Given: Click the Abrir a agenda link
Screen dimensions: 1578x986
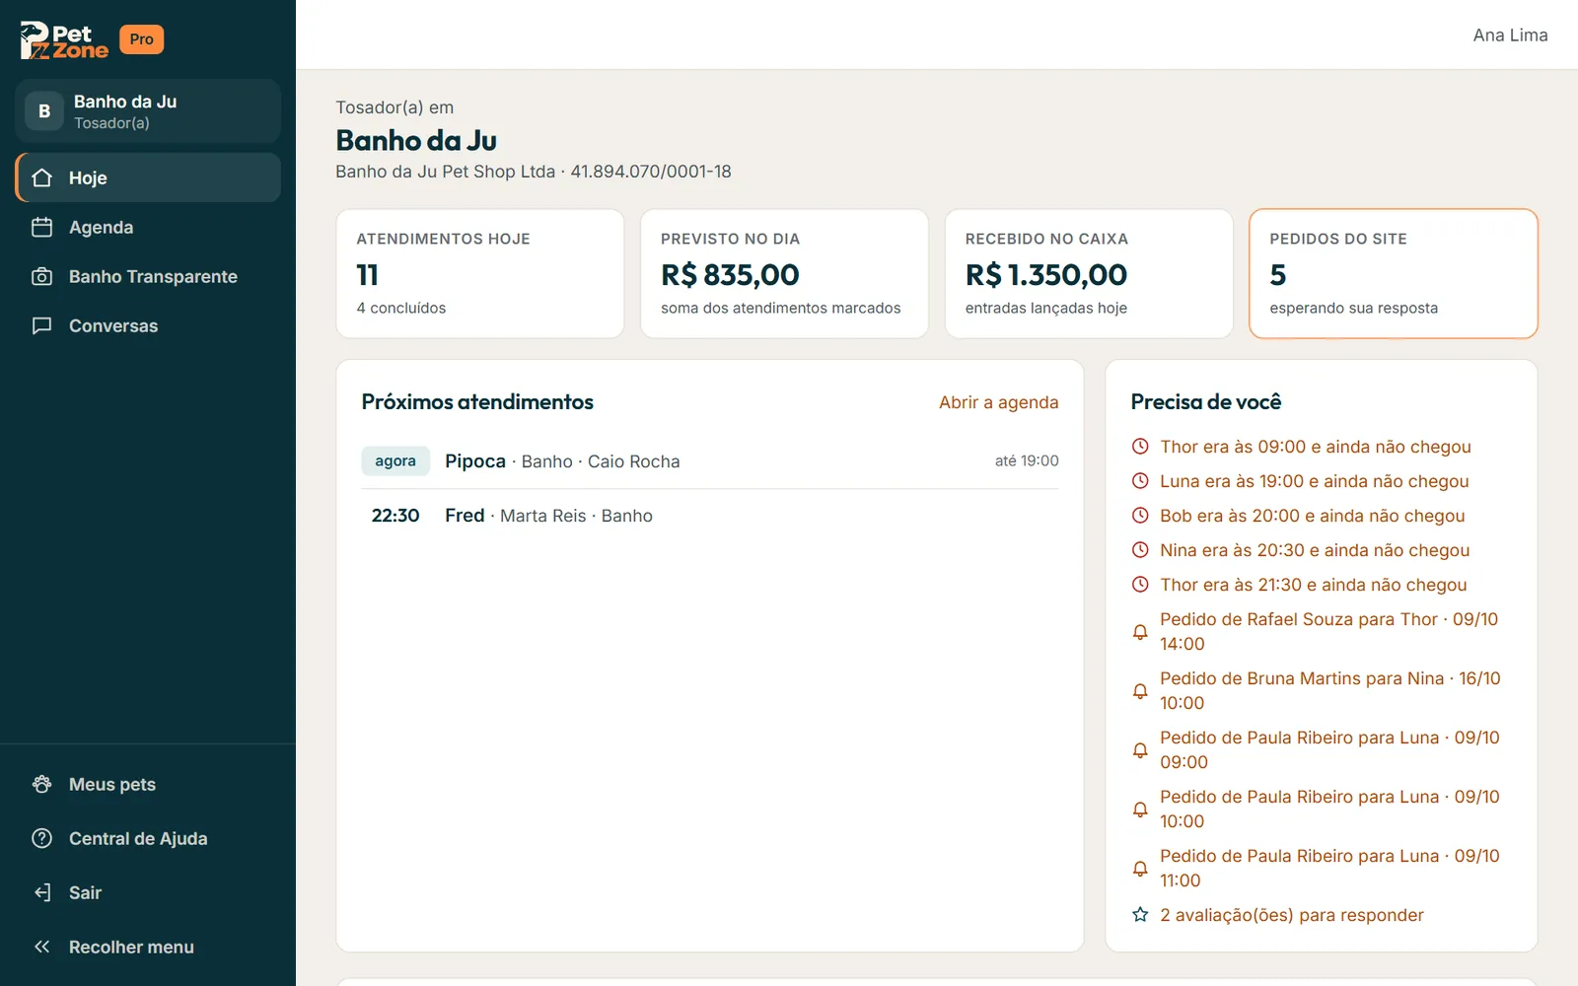Looking at the screenshot, I should tap(998, 402).
